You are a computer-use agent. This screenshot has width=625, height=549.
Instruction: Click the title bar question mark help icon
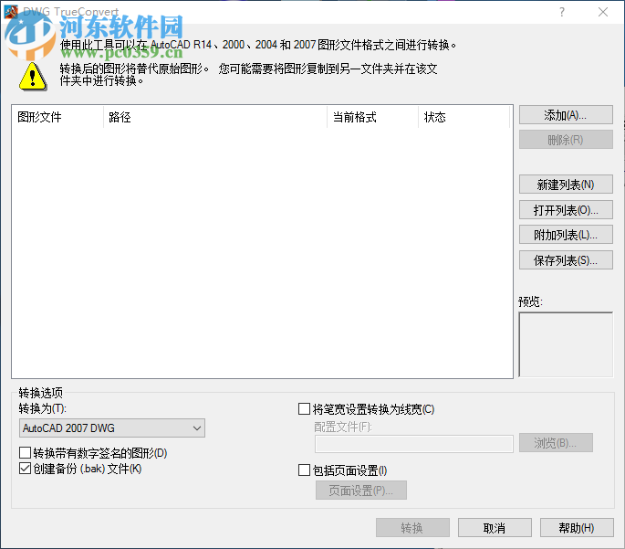tap(562, 12)
